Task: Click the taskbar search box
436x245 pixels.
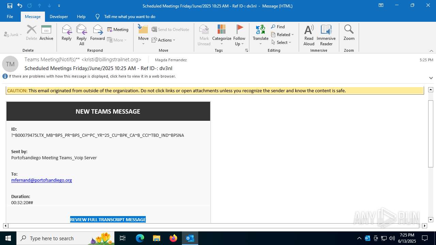Action: [x=65, y=238]
